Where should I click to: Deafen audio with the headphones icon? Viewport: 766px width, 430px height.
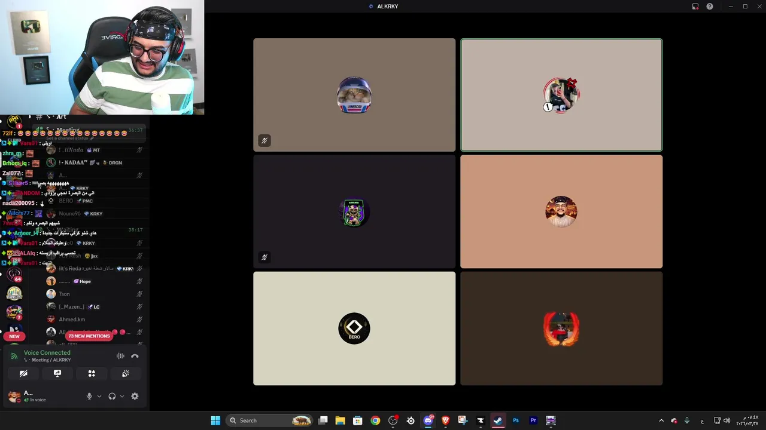pos(112,396)
